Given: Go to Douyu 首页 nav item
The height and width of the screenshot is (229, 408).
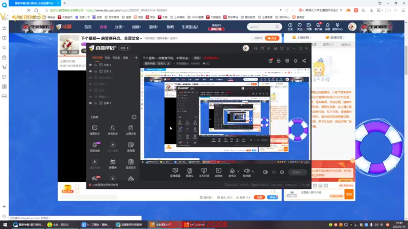Looking at the screenshot, I should (88, 27).
